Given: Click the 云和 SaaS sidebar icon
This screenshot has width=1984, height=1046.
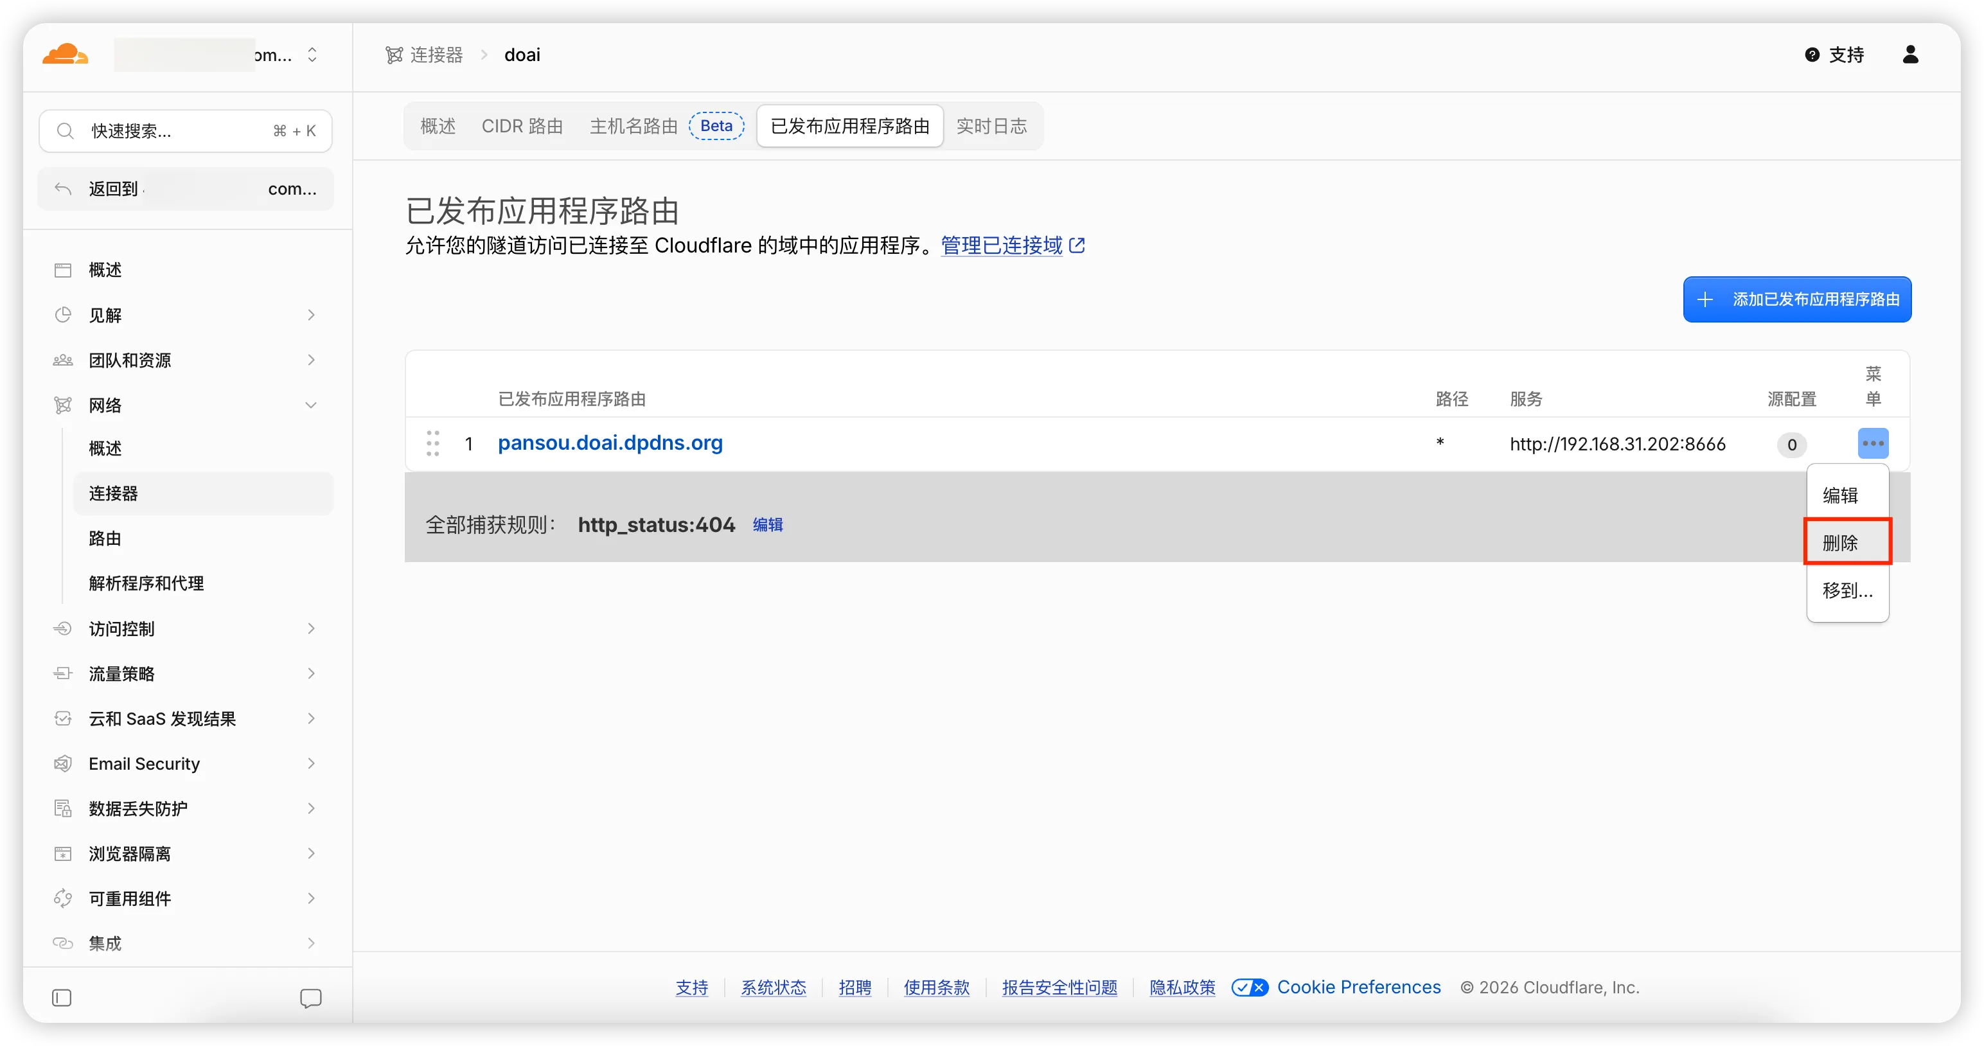Looking at the screenshot, I should pos(63,719).
